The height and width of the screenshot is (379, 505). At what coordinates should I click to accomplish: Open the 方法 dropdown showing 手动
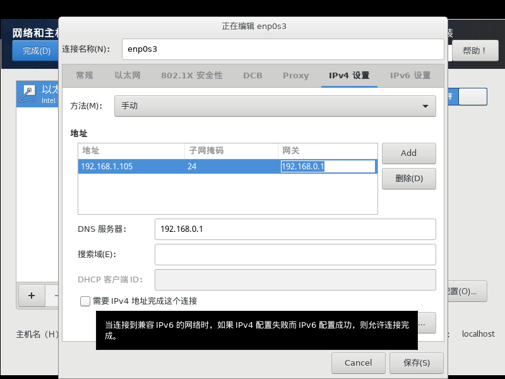pyautogui.click(x=275, y=106)
